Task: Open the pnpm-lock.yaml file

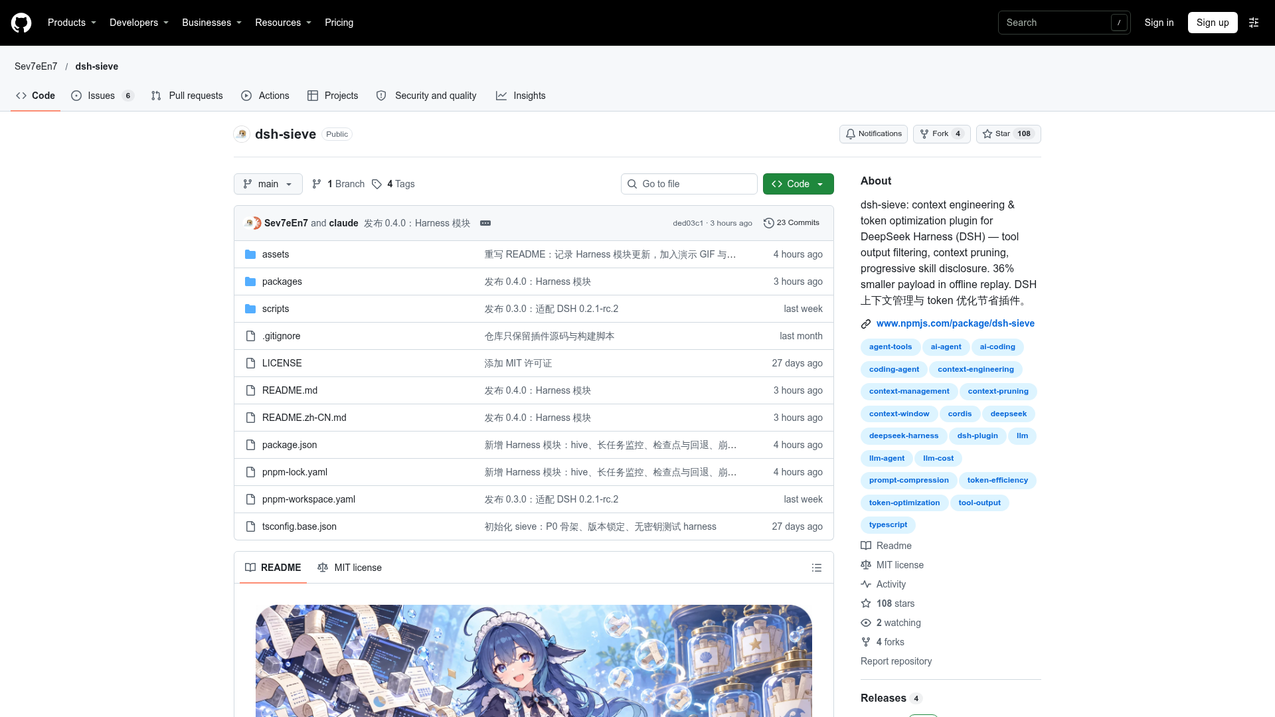Action: click(x=295, y=472)
